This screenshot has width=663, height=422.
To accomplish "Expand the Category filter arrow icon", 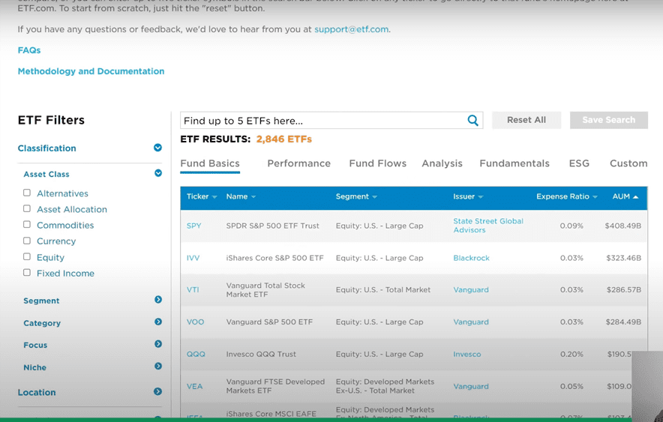I will [x=158, y=322].
